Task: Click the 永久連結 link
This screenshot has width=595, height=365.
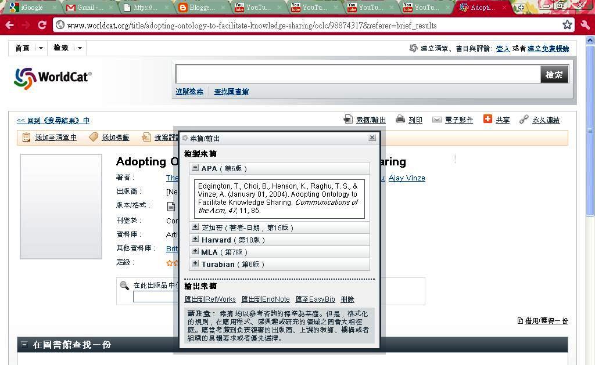Action: [x=546, y=120]
